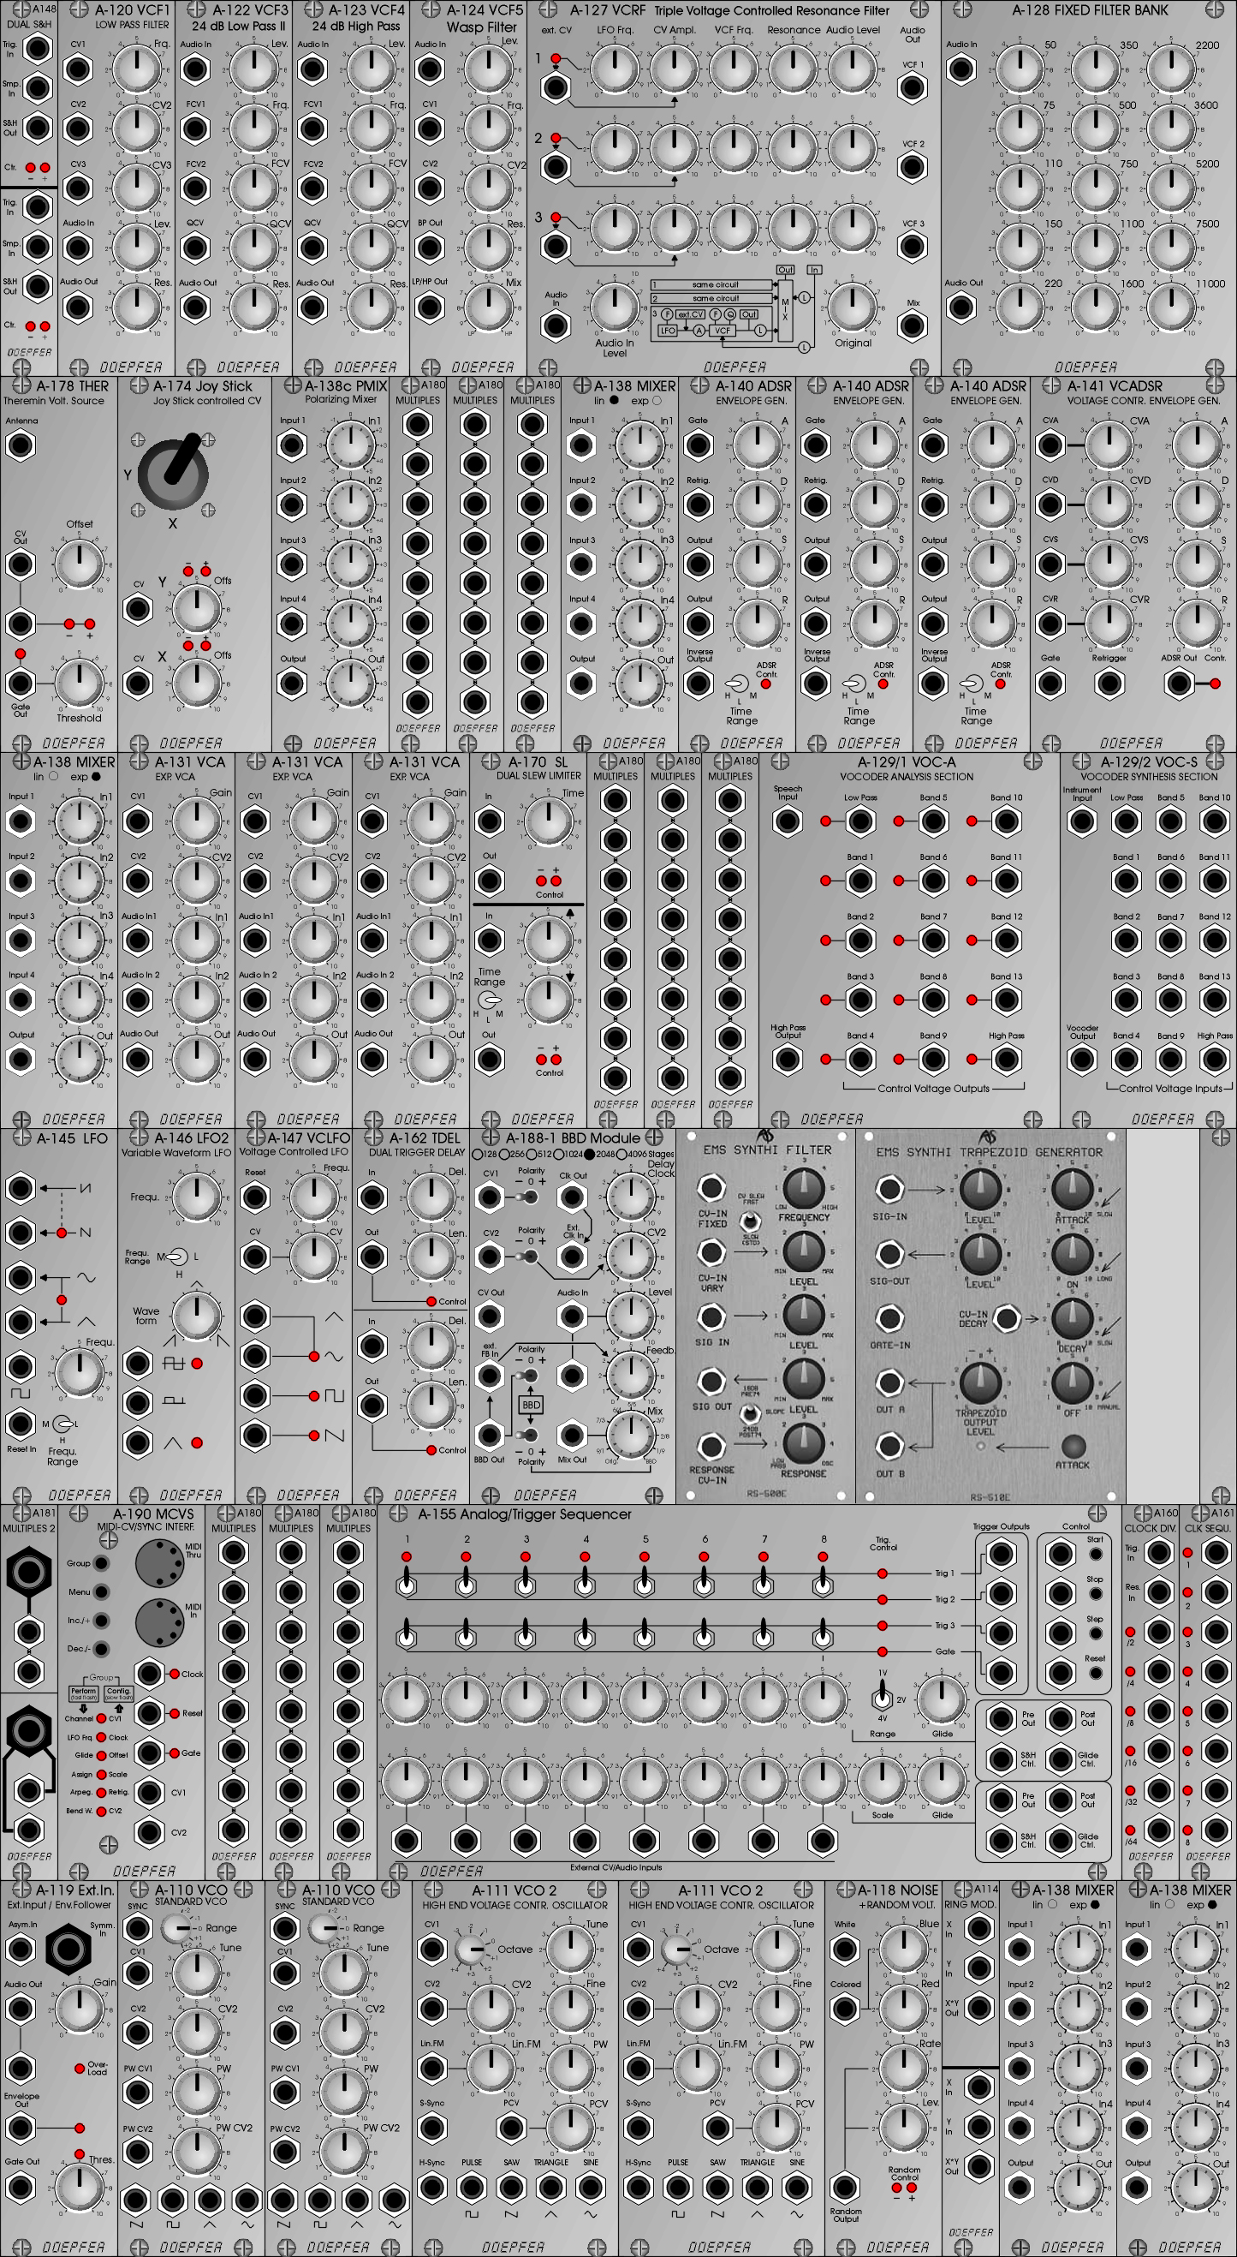
Task: Click the Speech Input jack on A-129/1 VOC-A
Action: coord(787,821)
